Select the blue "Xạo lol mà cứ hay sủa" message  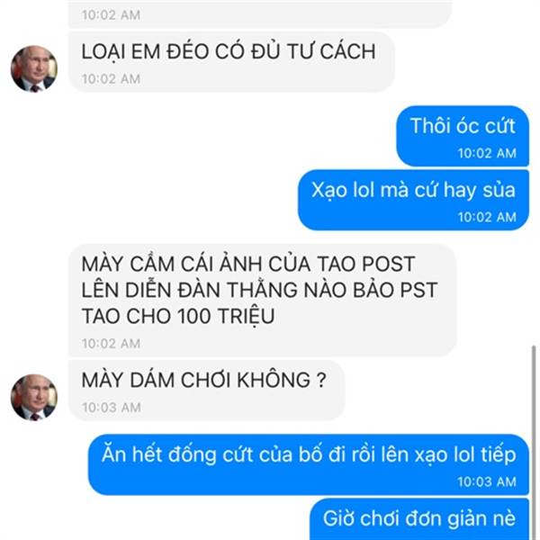click(413, 200)
